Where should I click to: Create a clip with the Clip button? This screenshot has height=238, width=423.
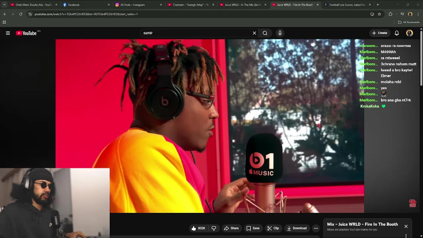pyautogui.click(x=273, y=228)
